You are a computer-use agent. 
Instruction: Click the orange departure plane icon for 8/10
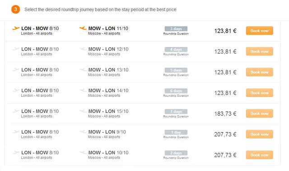[x=16, y=28]
